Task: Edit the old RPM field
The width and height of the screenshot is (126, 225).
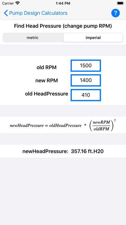Action: coord(86,66)
